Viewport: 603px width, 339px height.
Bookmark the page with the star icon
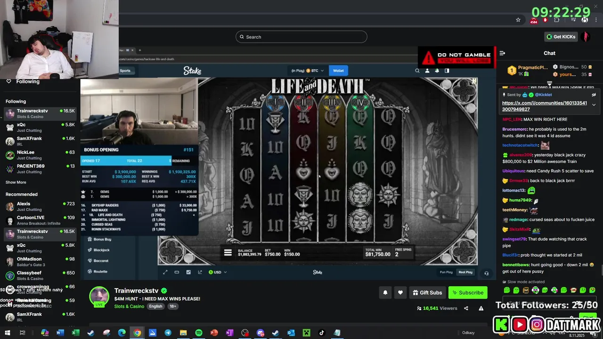coord(518,20)
